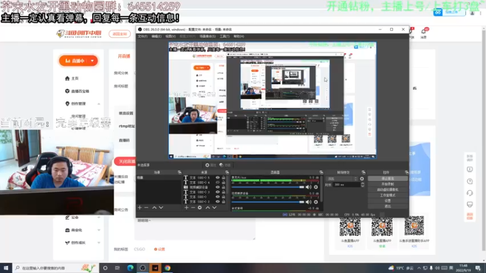Viewport: 486px width, 273px height.
Task: Toggle lock on source 文本 (GDI+) 3
Action: click(x=224, y=192)
